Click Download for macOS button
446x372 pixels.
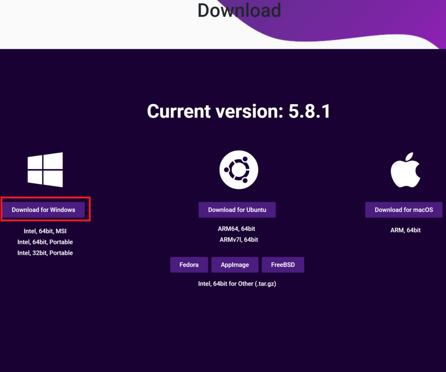[x=404, y=210]
